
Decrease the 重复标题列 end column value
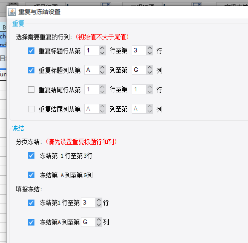(x=150, y=72)
